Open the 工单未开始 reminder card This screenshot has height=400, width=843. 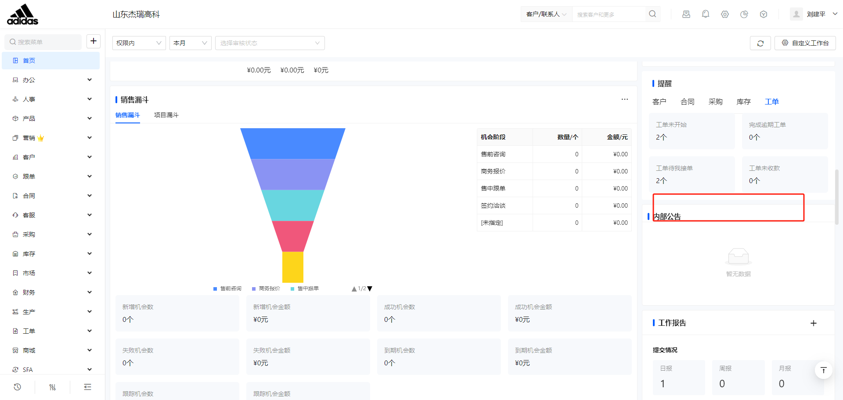692,131
